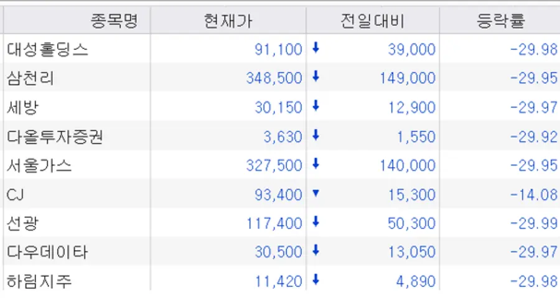The height and width of the screenshot is (298, 560).
Task: Click the down arrow icon in 선광 row
Action: point(315,223)
